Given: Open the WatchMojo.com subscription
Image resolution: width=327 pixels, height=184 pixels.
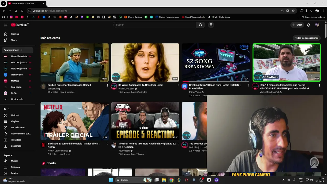Looking at the screenshot, I should (18, 68).
